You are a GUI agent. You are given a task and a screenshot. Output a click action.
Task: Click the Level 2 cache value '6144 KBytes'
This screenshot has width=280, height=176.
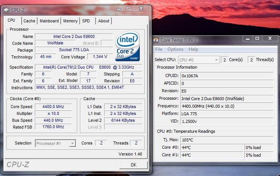point(123,120)
